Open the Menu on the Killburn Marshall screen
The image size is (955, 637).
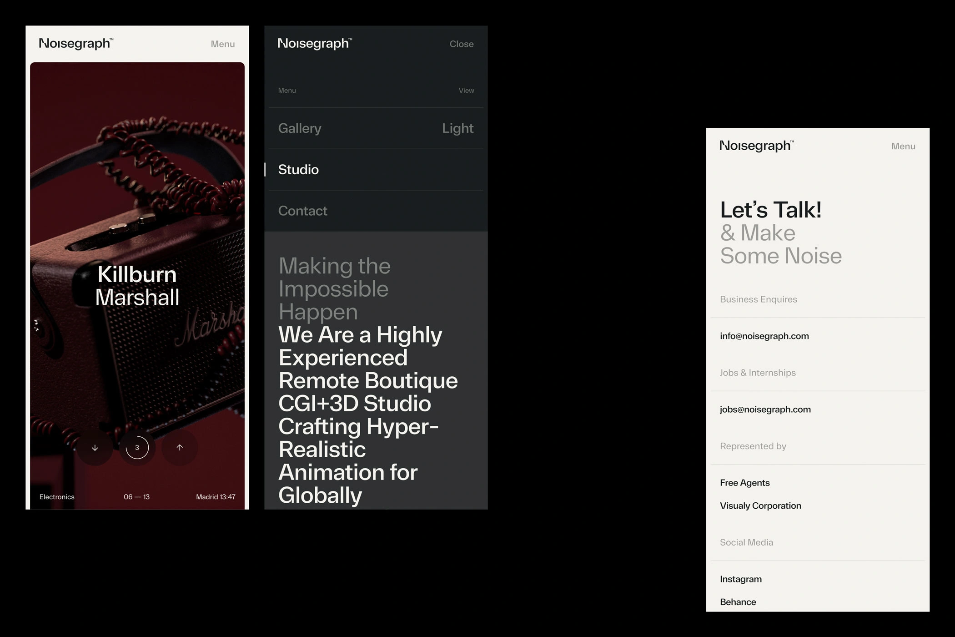point(222,44)
